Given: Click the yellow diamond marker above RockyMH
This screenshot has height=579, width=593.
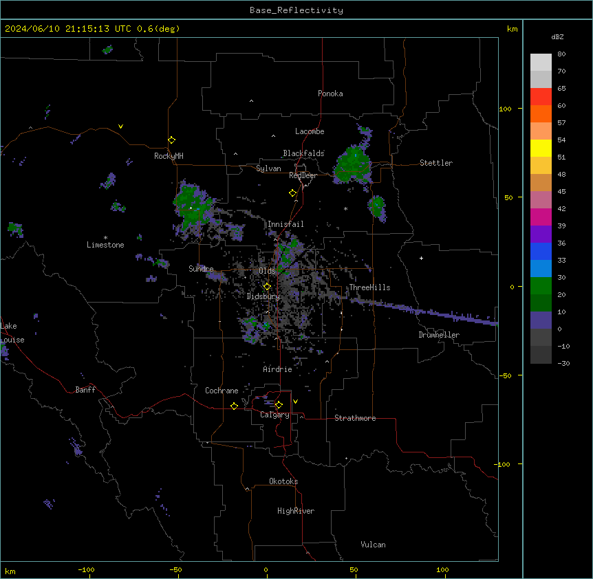Looking at the screenshot, I should click(x=171, y=140).
